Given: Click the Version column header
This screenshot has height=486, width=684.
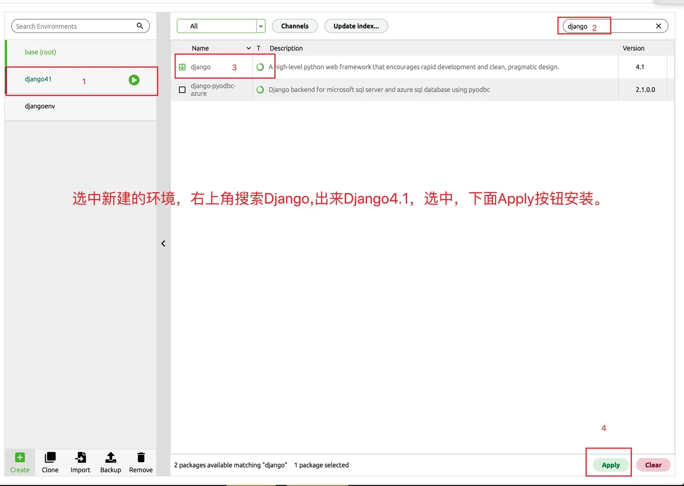Looking at the screenshot, I should tap(633, 48).
